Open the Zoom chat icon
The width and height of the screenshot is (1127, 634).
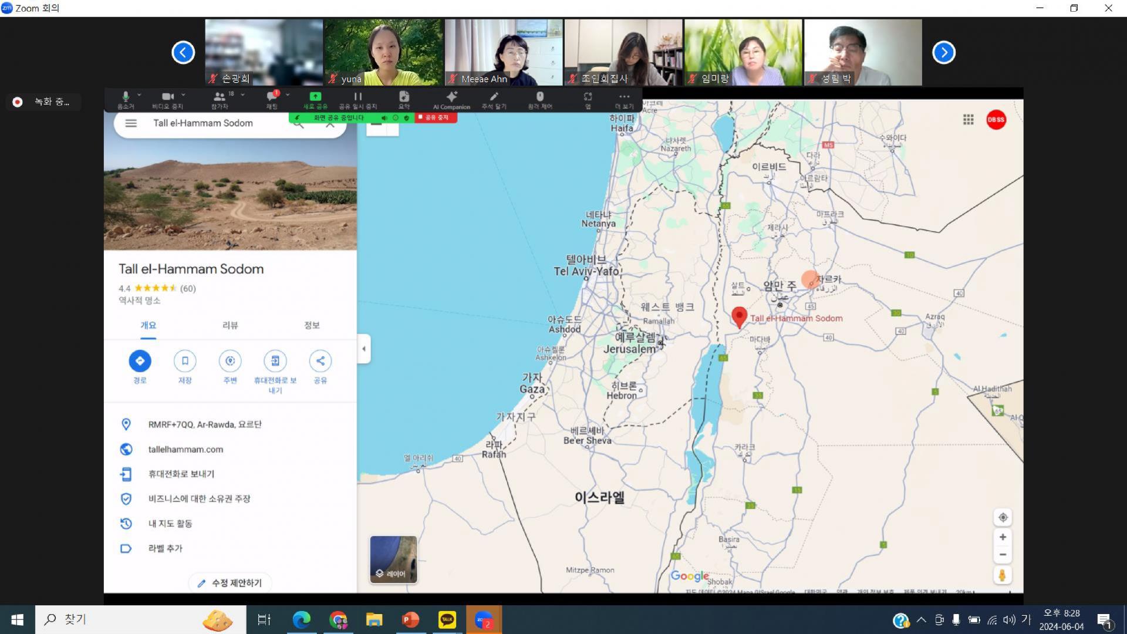271,97
